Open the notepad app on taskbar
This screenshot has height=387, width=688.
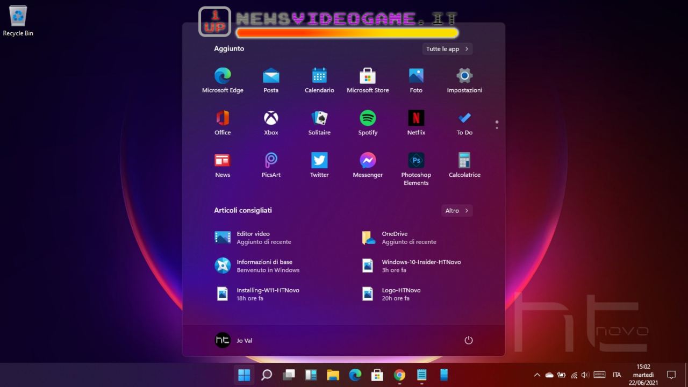click(x=422, y=375)
